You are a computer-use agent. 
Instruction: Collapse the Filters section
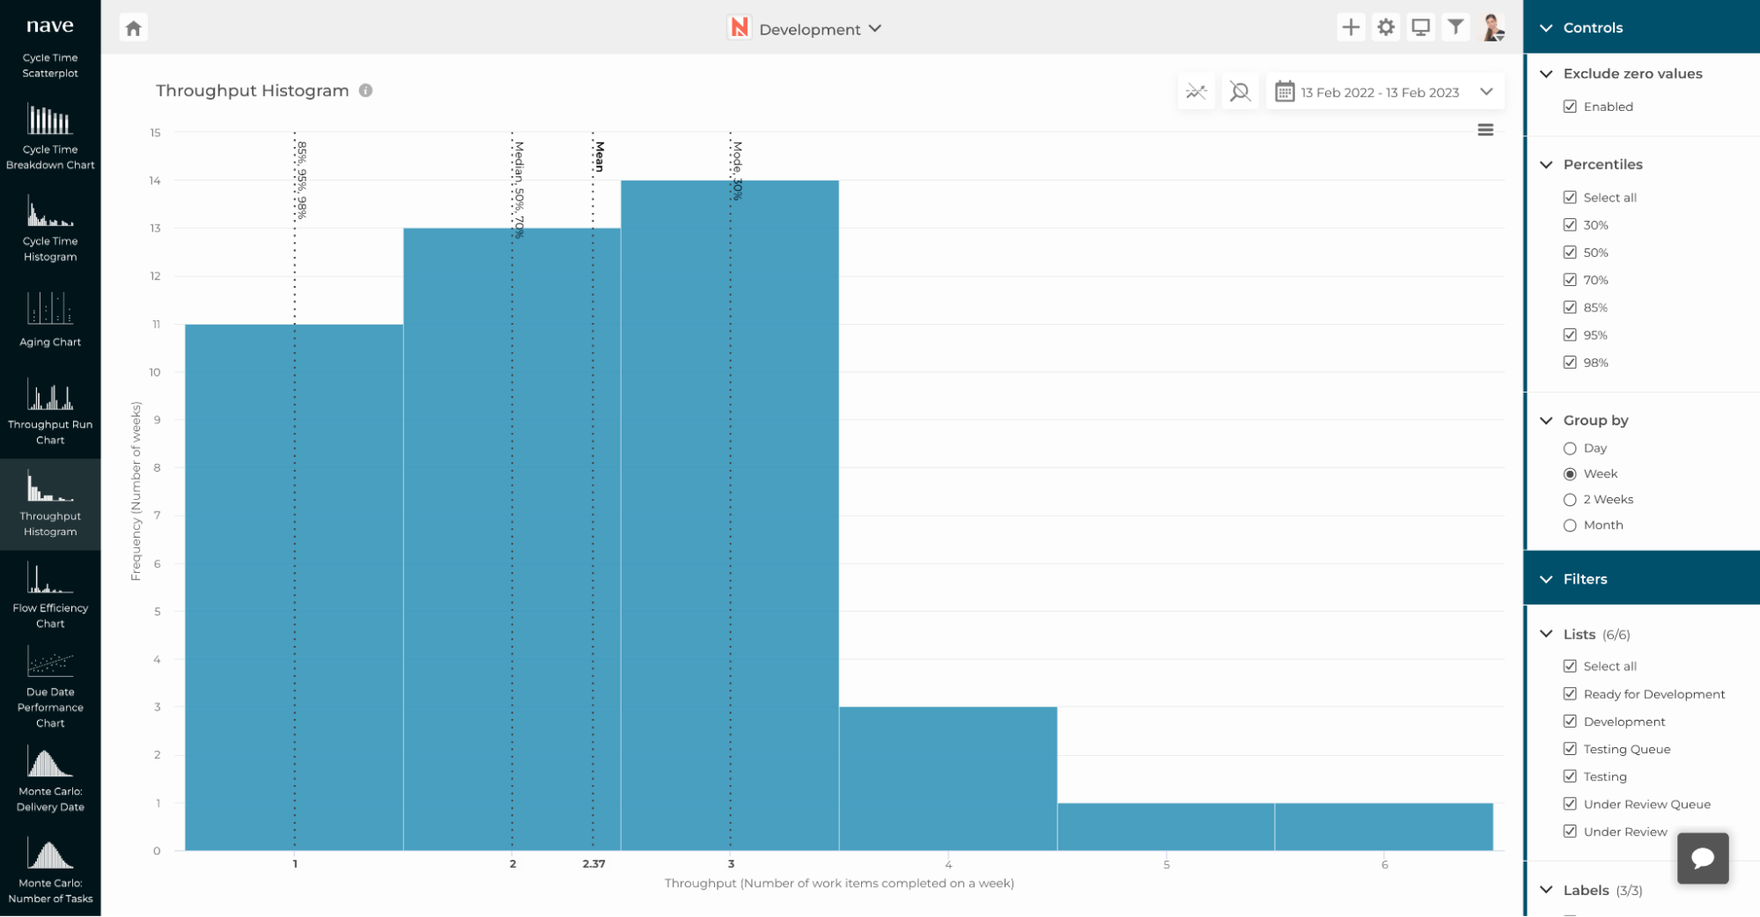click(x=1547, y=578)
